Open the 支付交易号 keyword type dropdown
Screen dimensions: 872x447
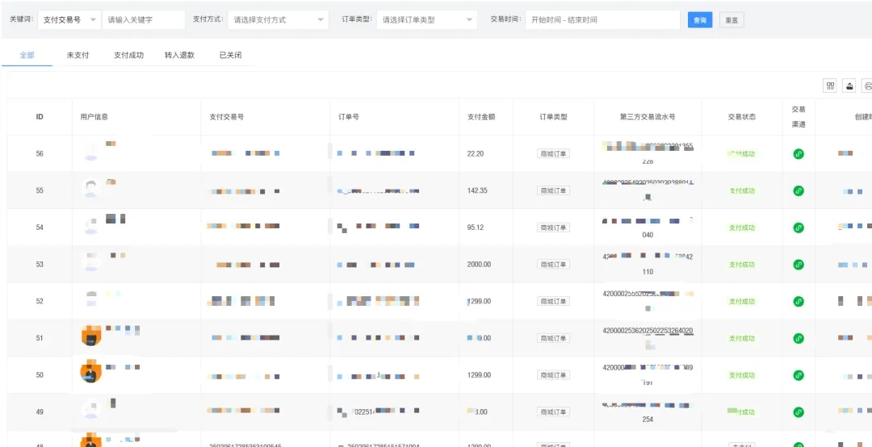coord(69,19)
